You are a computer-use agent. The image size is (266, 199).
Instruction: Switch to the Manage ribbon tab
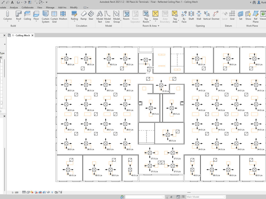50,7
